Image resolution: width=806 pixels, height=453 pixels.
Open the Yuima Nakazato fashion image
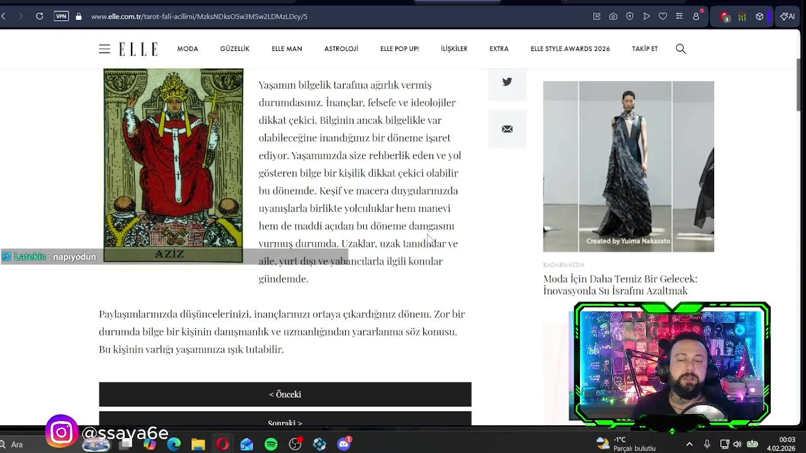pos(628,166)
